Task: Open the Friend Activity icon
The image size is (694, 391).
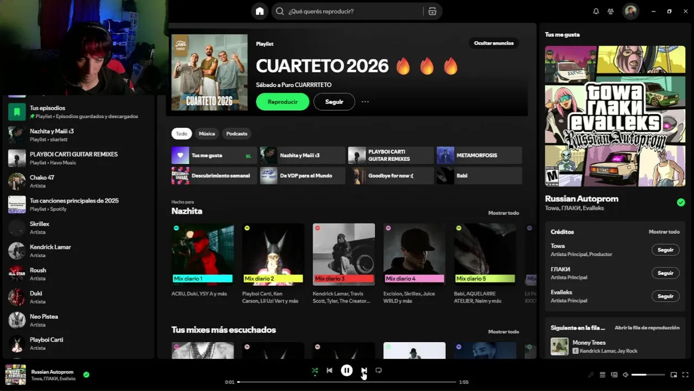Action: 610,11
